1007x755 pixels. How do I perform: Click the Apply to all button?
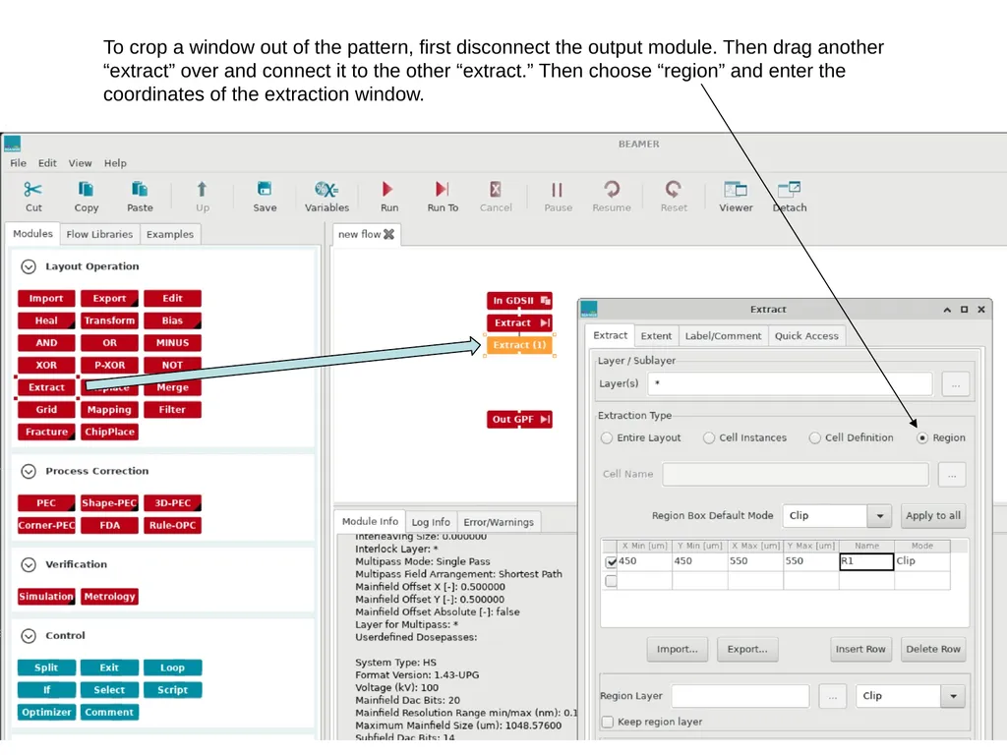tap(933, 515)
